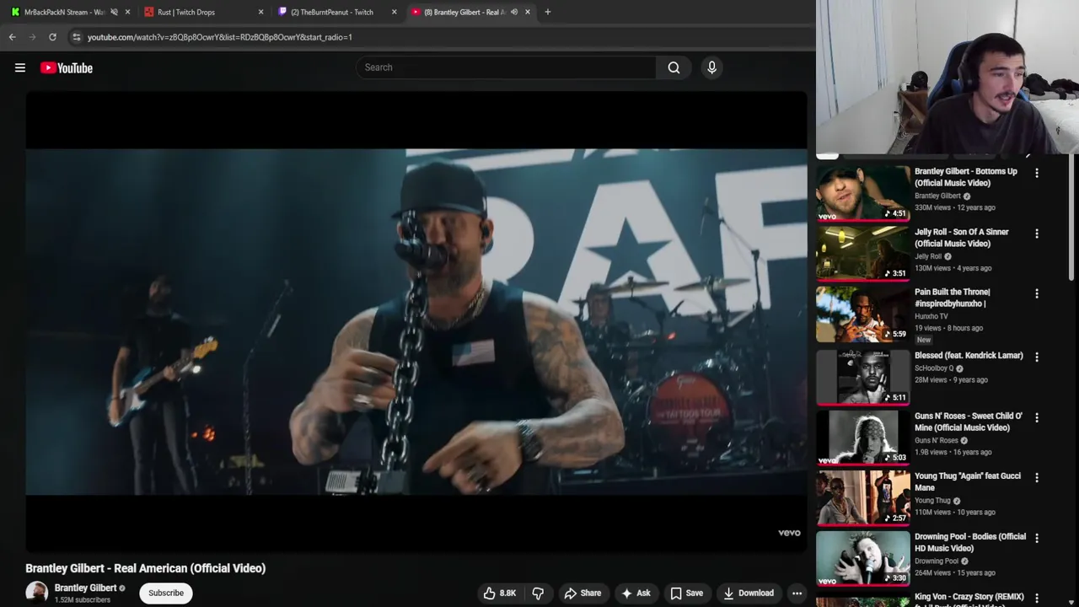Close the TheBurntPeanut Twitch tab
The image size is (1079, 607).
coord(394,12)
